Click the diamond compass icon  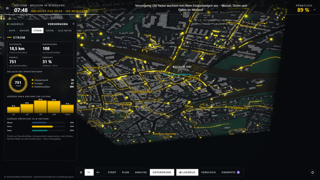pyautogui.click(x=313, y=172)
